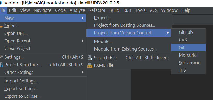The width and height of the screenshot is (213, 100).
Task: Expand the Other Settings submenu arrow
Action: point(83,72)
